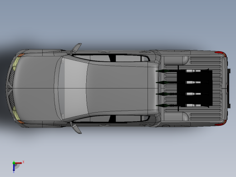
Task: Click the green Y axis origin ball of the triad
Action: [14, 163]
